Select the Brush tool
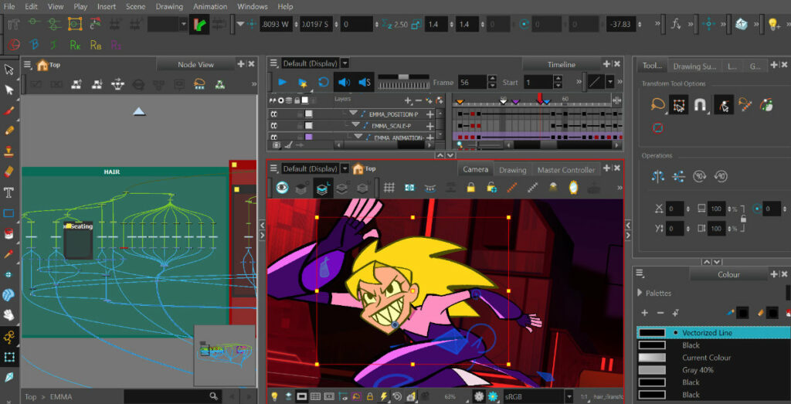 (x=8, y=110)
